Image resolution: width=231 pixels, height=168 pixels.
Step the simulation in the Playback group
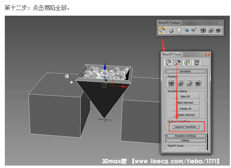click(x=198, y=83)
